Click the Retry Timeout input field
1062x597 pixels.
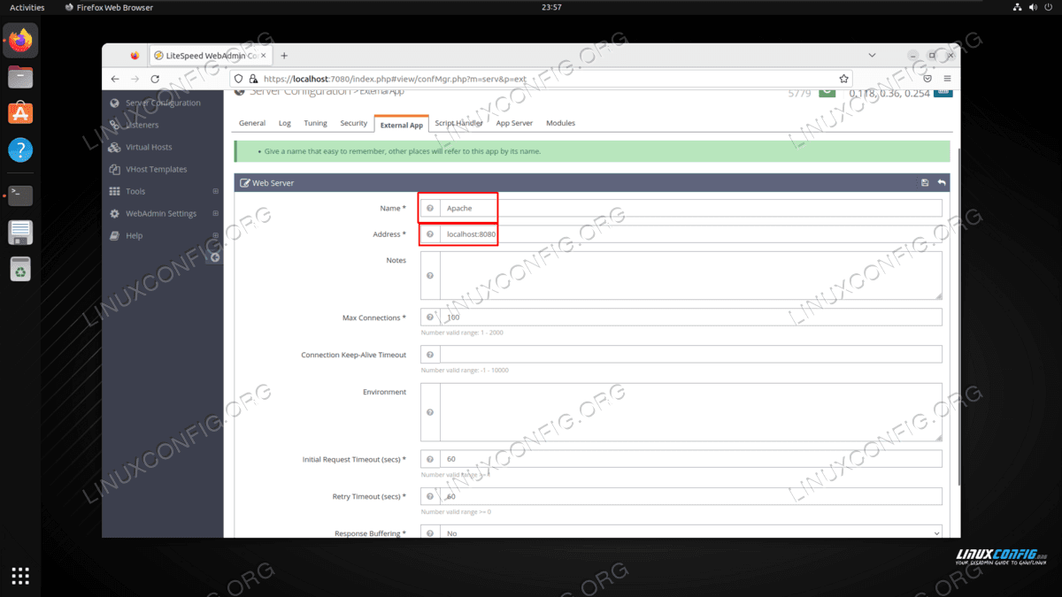point(691,496)
